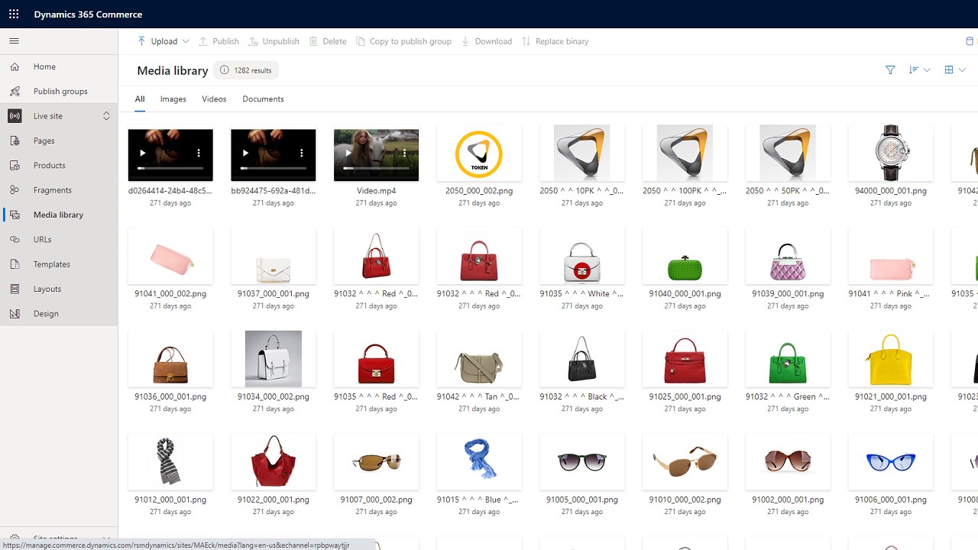Click the file name 91005_000_001.png
The height and width of the screenshot is (550, 978).
point(582,500)
